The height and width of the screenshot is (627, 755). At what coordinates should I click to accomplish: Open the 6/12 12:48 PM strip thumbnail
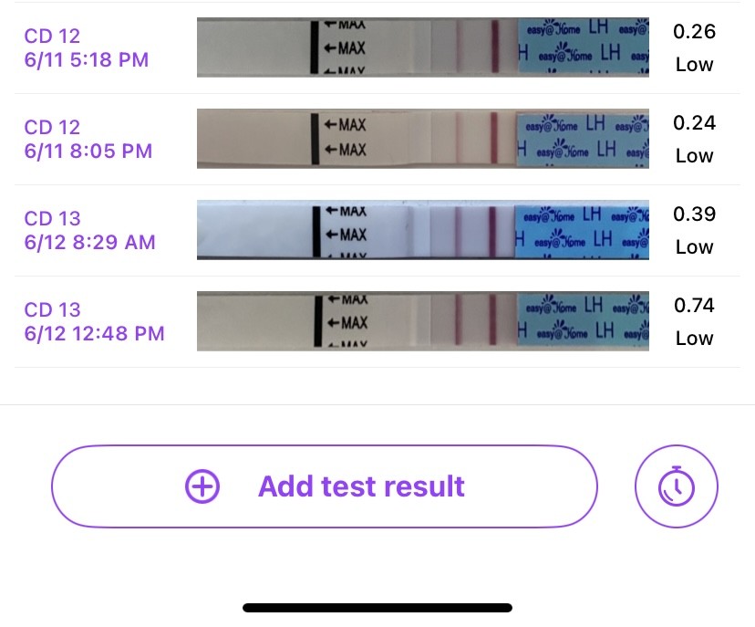pyautogui.click(x=423, y=321)
